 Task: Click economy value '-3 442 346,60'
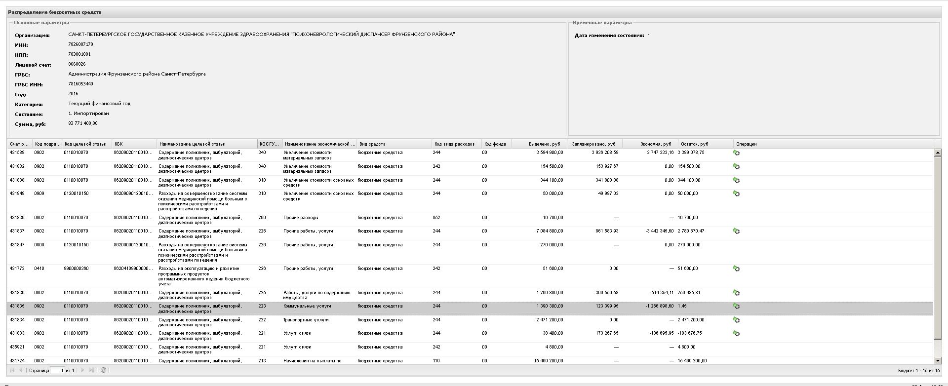659,231
